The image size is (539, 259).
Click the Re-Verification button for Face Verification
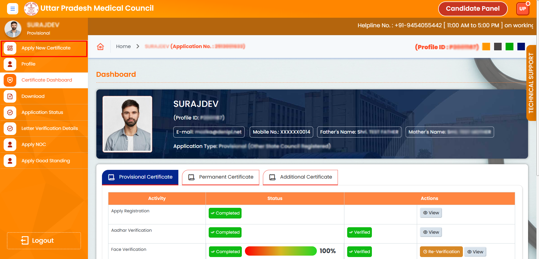441,252
